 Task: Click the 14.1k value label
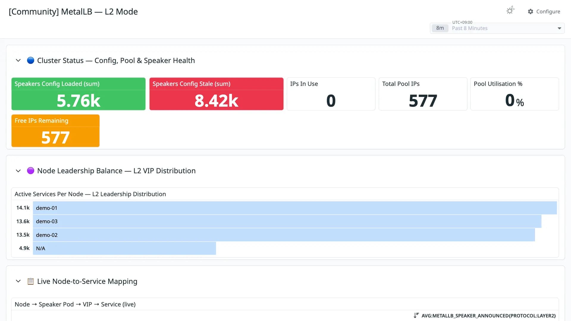(x=23, y=208)
